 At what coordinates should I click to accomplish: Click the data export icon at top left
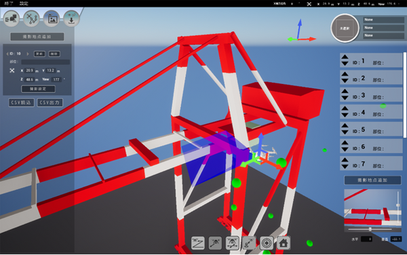[x=12, y=19]
